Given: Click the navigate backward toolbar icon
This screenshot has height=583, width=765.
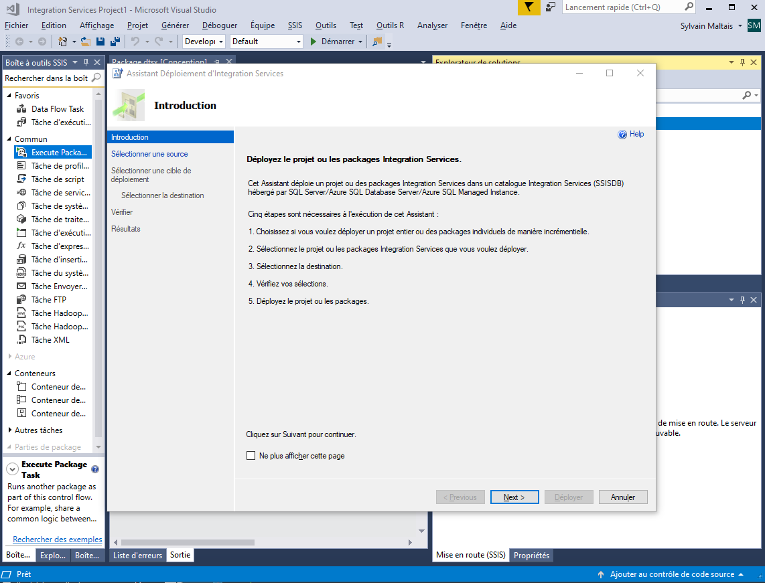Looking at the screenshot, I should coord(19,42).
